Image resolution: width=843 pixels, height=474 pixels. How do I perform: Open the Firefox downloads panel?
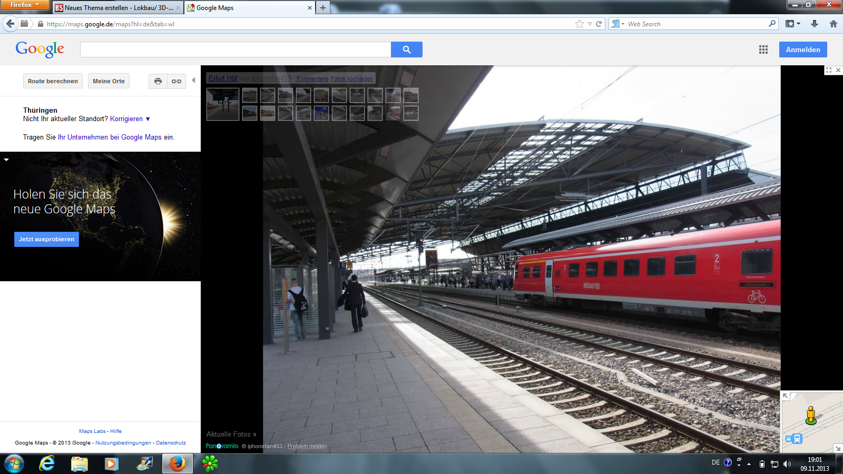pyautogui.click(x=815, y=24)
